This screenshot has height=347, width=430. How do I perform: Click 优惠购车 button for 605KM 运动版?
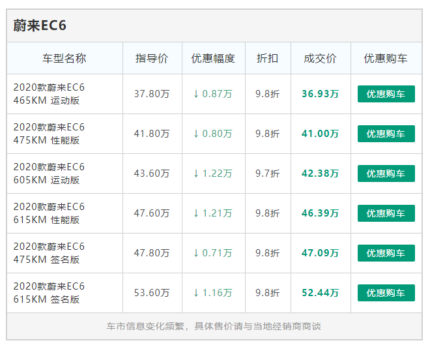click(386, 173)
